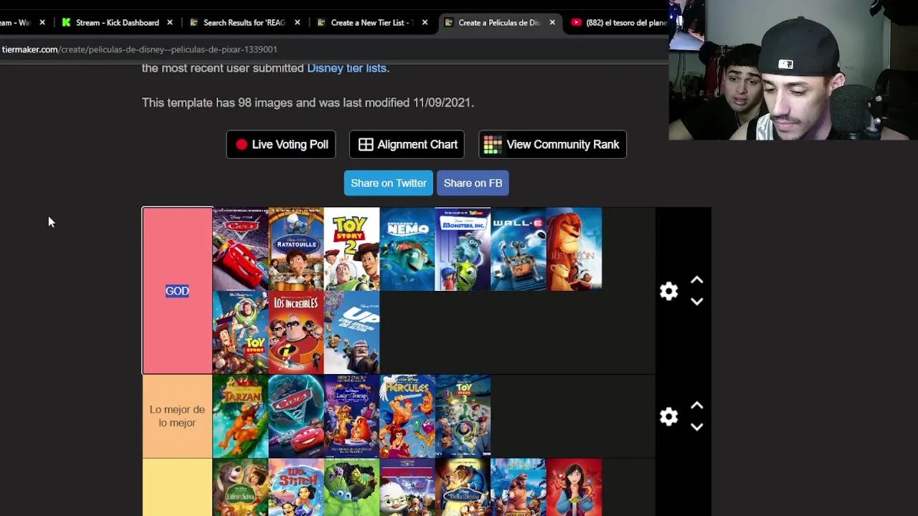
Task: Select the Create a Peliculas de Disney tab
Action: pos(498,23)
